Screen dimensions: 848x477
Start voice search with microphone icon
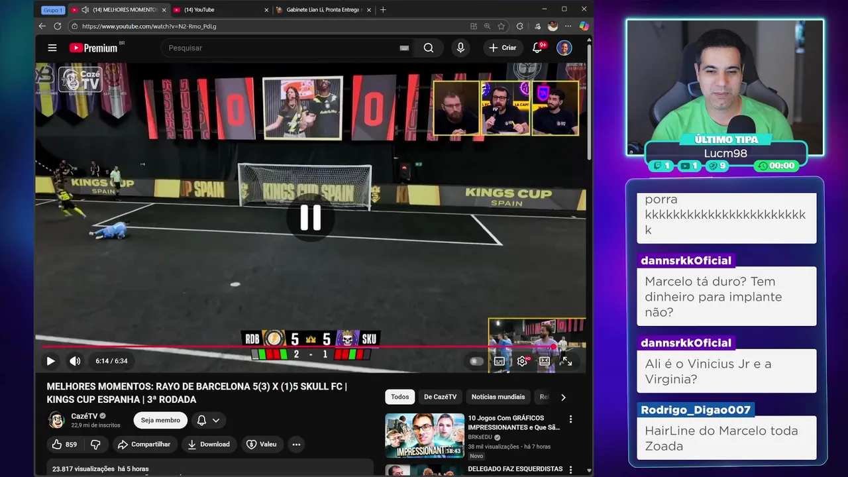click(x=460, y=48)
